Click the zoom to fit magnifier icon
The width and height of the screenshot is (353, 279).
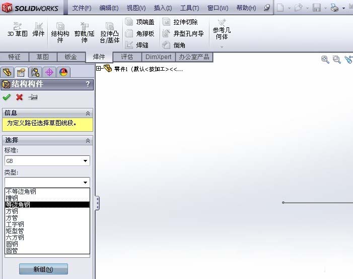click(x=325, y=60)
